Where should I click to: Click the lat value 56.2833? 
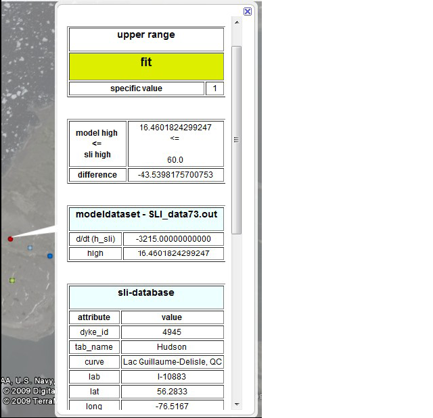tap(172, 392)
